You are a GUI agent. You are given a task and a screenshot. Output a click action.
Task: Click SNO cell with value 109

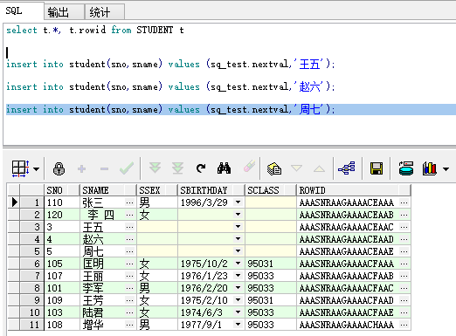pos(61,300)
